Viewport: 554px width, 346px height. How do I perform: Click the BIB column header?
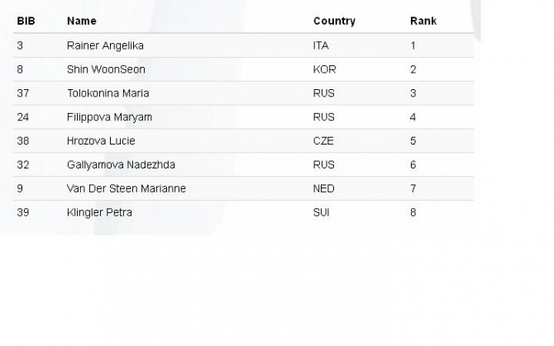pyautogui.click(x=25, y=21)
